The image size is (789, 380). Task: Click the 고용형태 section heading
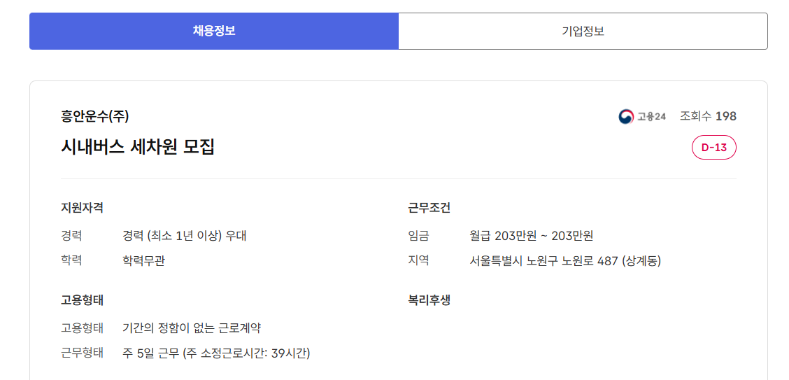83,300
